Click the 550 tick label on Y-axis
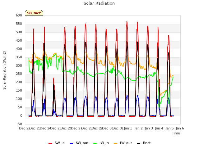Image resolution: width=199 pixels, height=149 pixels. point(19,24)
